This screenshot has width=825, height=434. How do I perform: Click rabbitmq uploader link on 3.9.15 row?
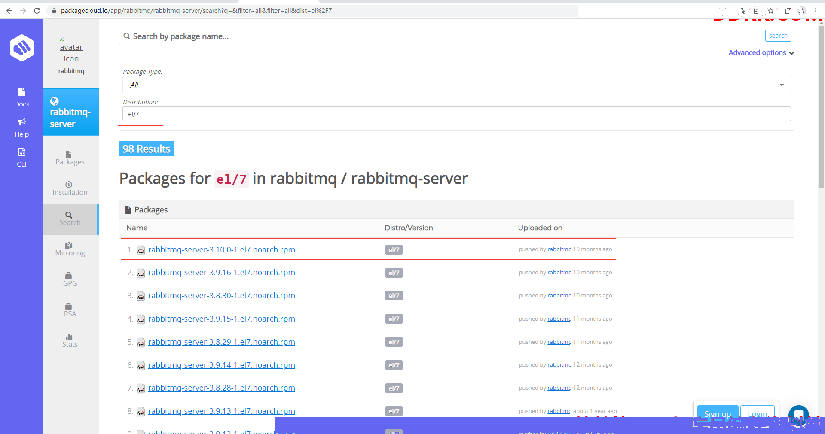pyautogui.click(x=559, y=319)
